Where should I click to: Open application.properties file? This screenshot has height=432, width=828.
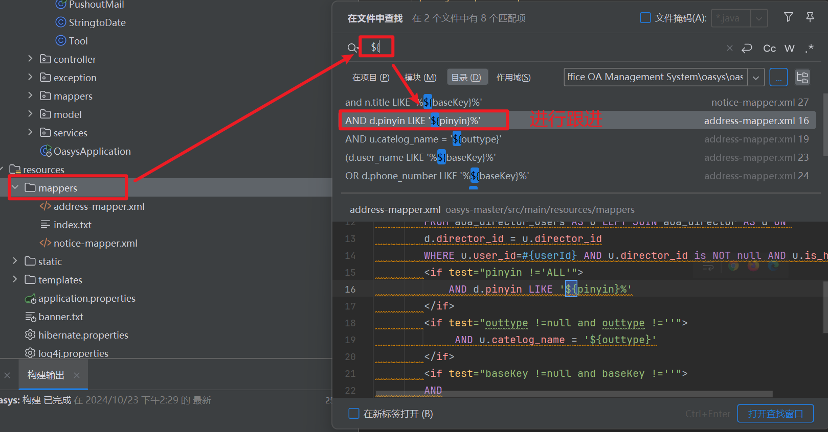coord(87,298)
